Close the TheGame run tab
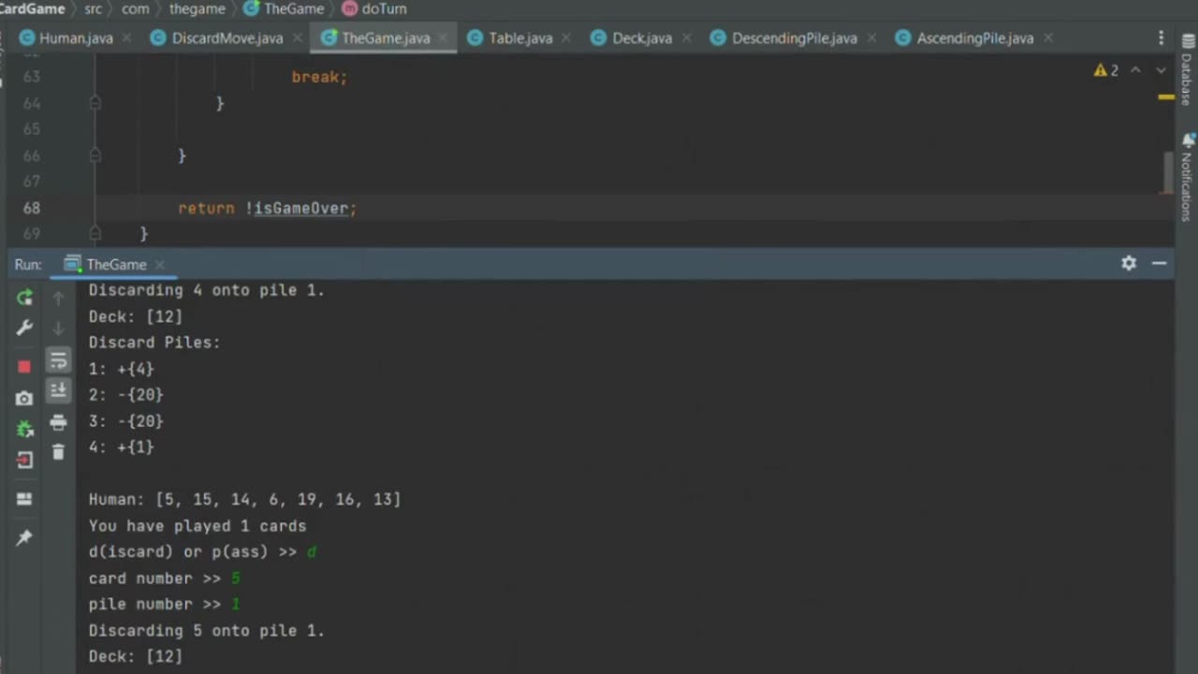 (x=159, y=264)
